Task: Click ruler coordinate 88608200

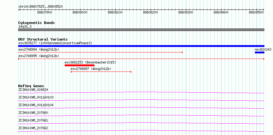Action: 150,12
